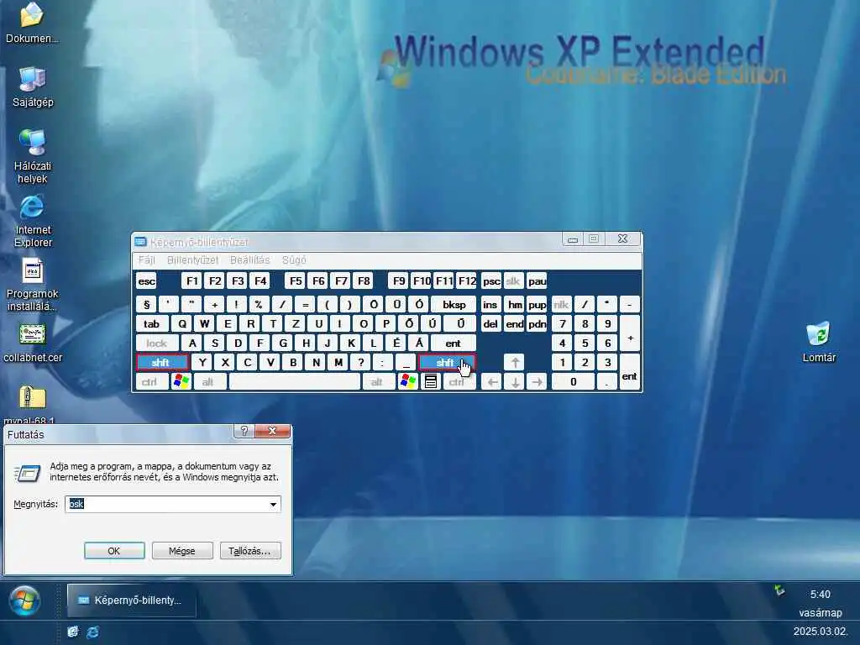Open the Súgó menu
This screenshot has height=645, width=860.
294,260
